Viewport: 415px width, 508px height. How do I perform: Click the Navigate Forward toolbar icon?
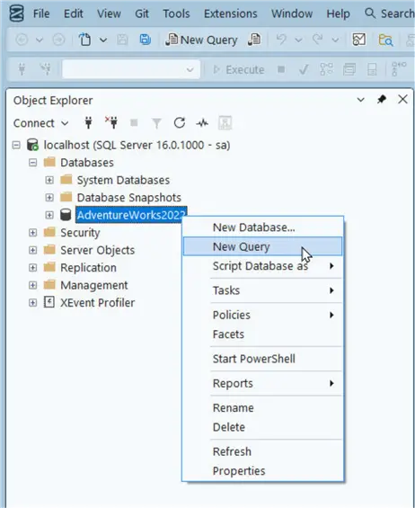click(58, 40)
